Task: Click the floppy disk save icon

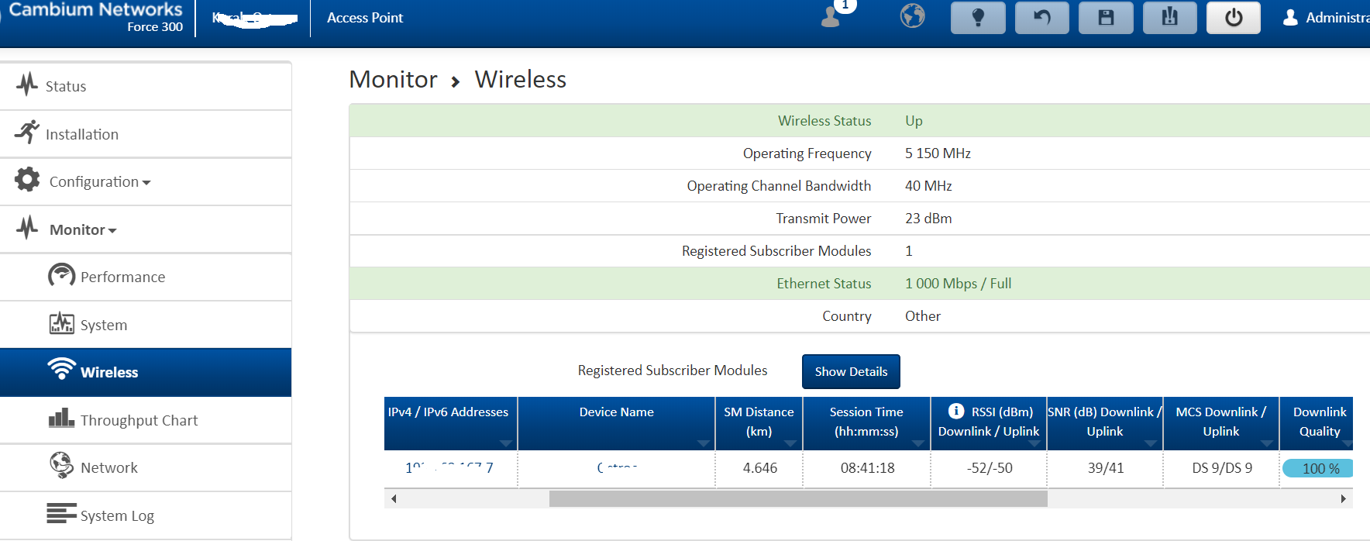Action: tap(1106, 18)
